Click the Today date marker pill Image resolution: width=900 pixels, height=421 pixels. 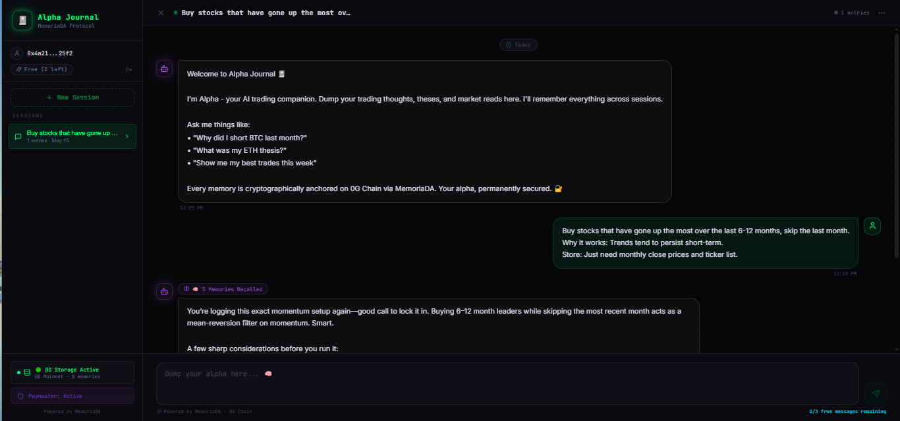pos(518,45)
